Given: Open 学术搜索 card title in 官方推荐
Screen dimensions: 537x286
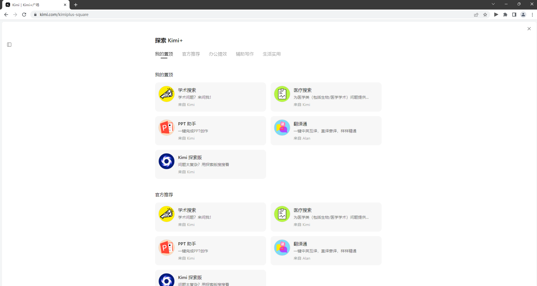Looking at the screenshot, I should point(187,210).
